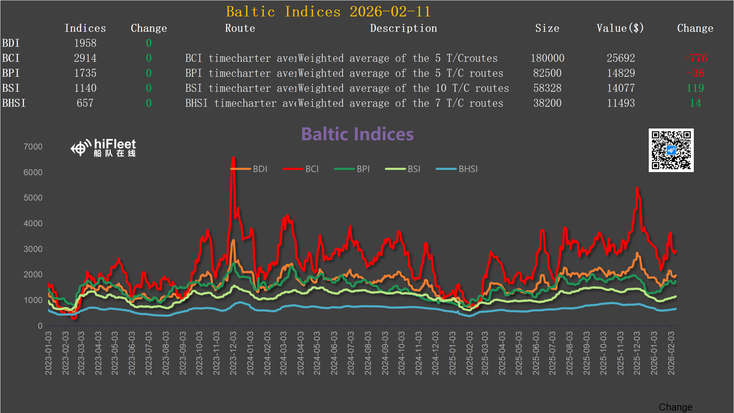Click the QR code image

tap(671, 150)
